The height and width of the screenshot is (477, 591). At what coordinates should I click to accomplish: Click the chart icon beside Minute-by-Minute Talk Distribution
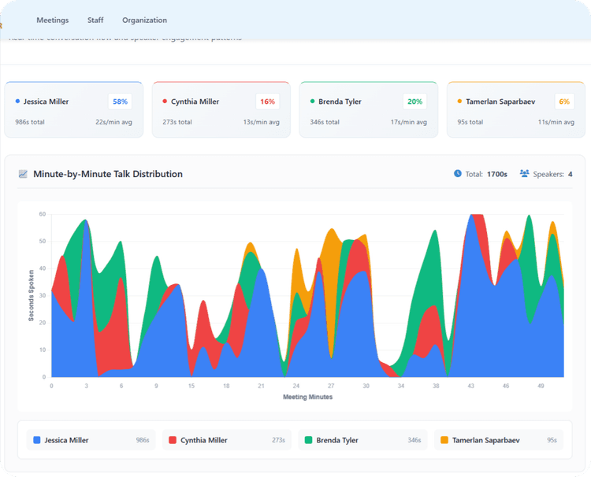point(23,174)
